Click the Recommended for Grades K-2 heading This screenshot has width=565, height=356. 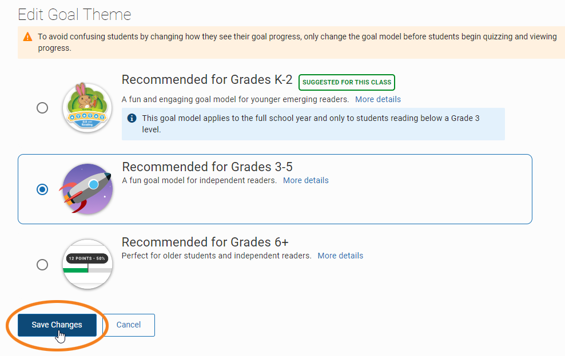[x=207, y=79]
